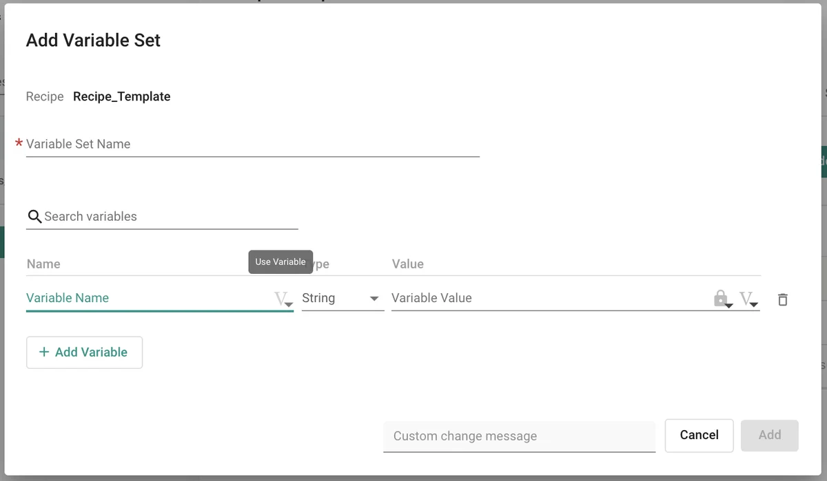Focus the Variable Set Name field

coord(252,145)
